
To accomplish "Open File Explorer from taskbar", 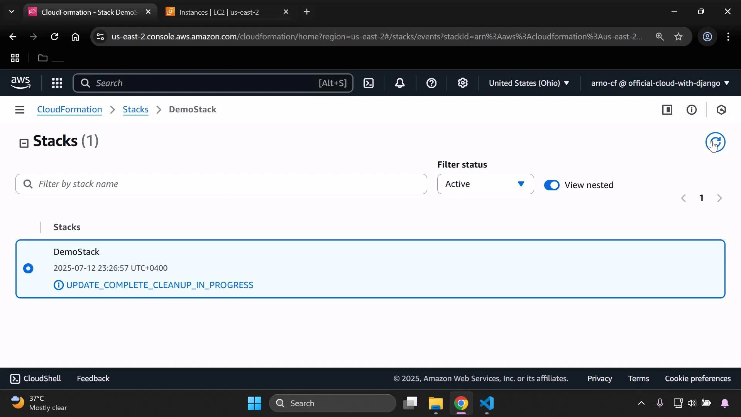I will coord(436,403).
